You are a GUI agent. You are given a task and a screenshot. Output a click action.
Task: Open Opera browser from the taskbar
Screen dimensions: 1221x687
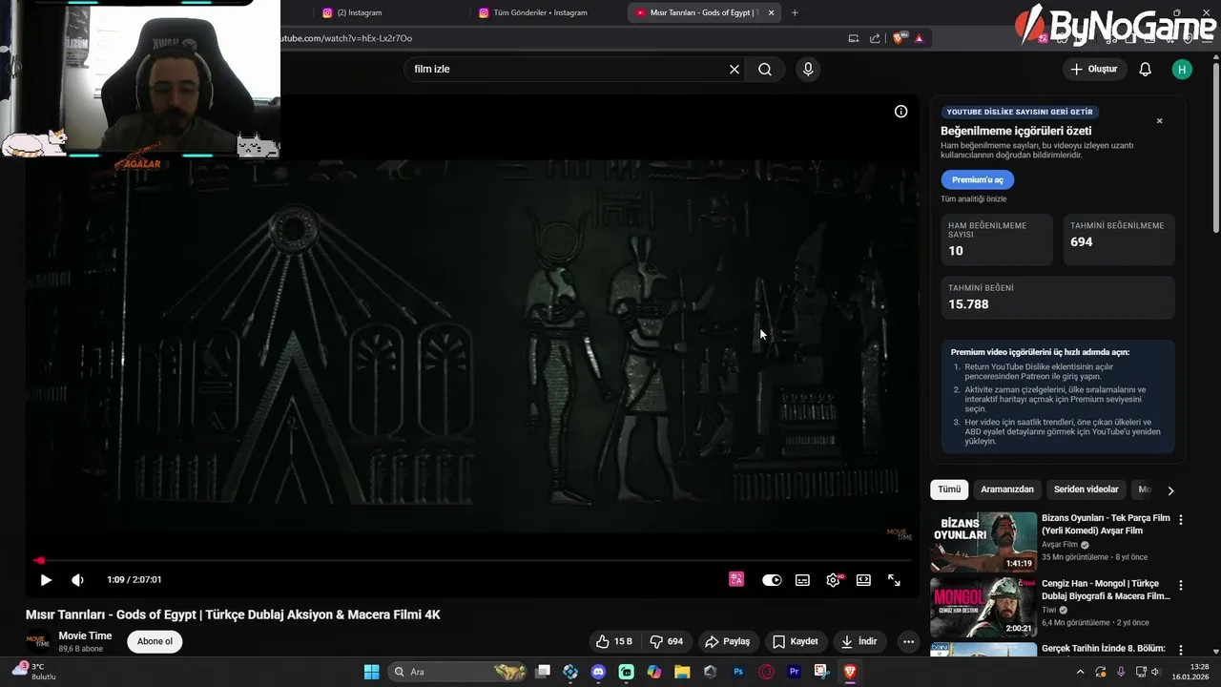(x=766, y=672)
